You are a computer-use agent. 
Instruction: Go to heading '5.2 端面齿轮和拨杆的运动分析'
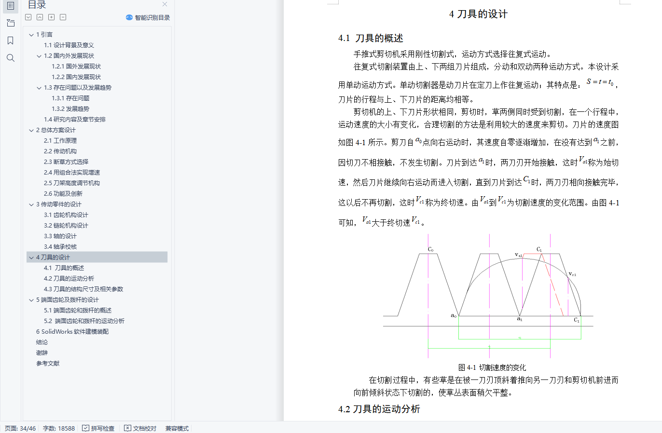pos(84,321)
